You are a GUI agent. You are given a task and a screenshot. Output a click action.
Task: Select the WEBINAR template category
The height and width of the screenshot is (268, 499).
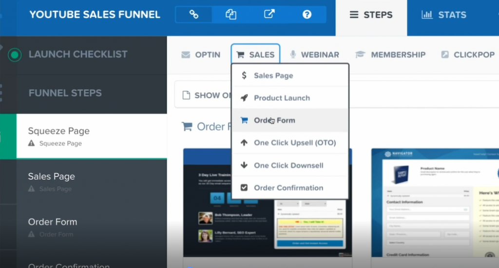point(314,55)
